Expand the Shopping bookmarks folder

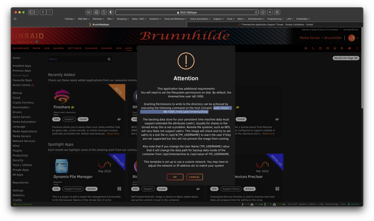pos(123,19)
